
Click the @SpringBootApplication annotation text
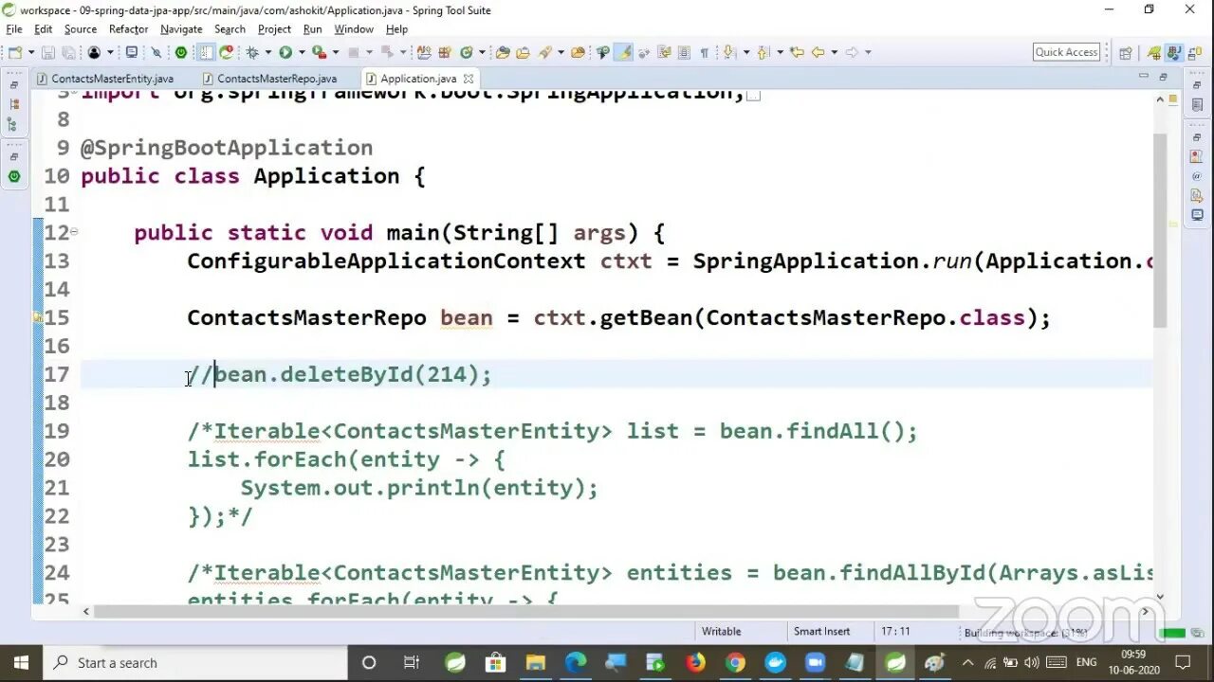227,148
